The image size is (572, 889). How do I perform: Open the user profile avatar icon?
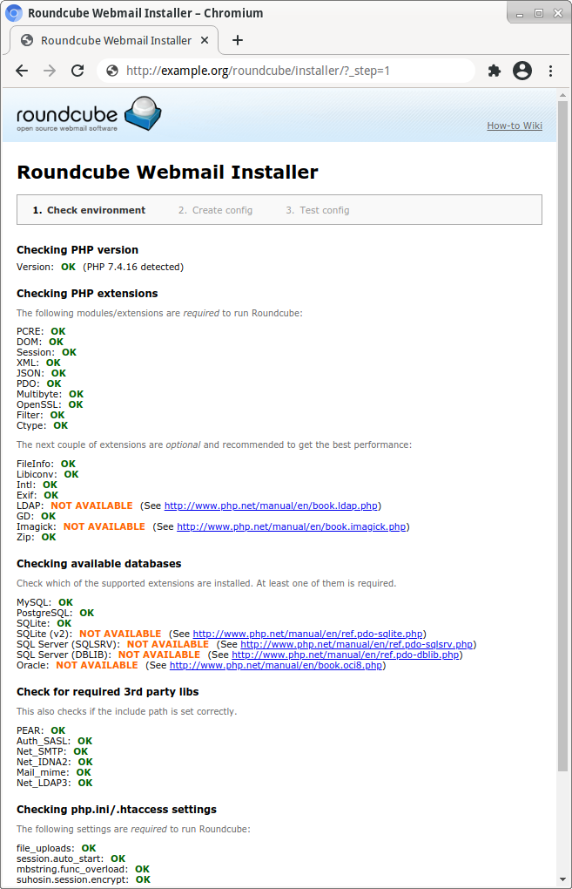522,71
